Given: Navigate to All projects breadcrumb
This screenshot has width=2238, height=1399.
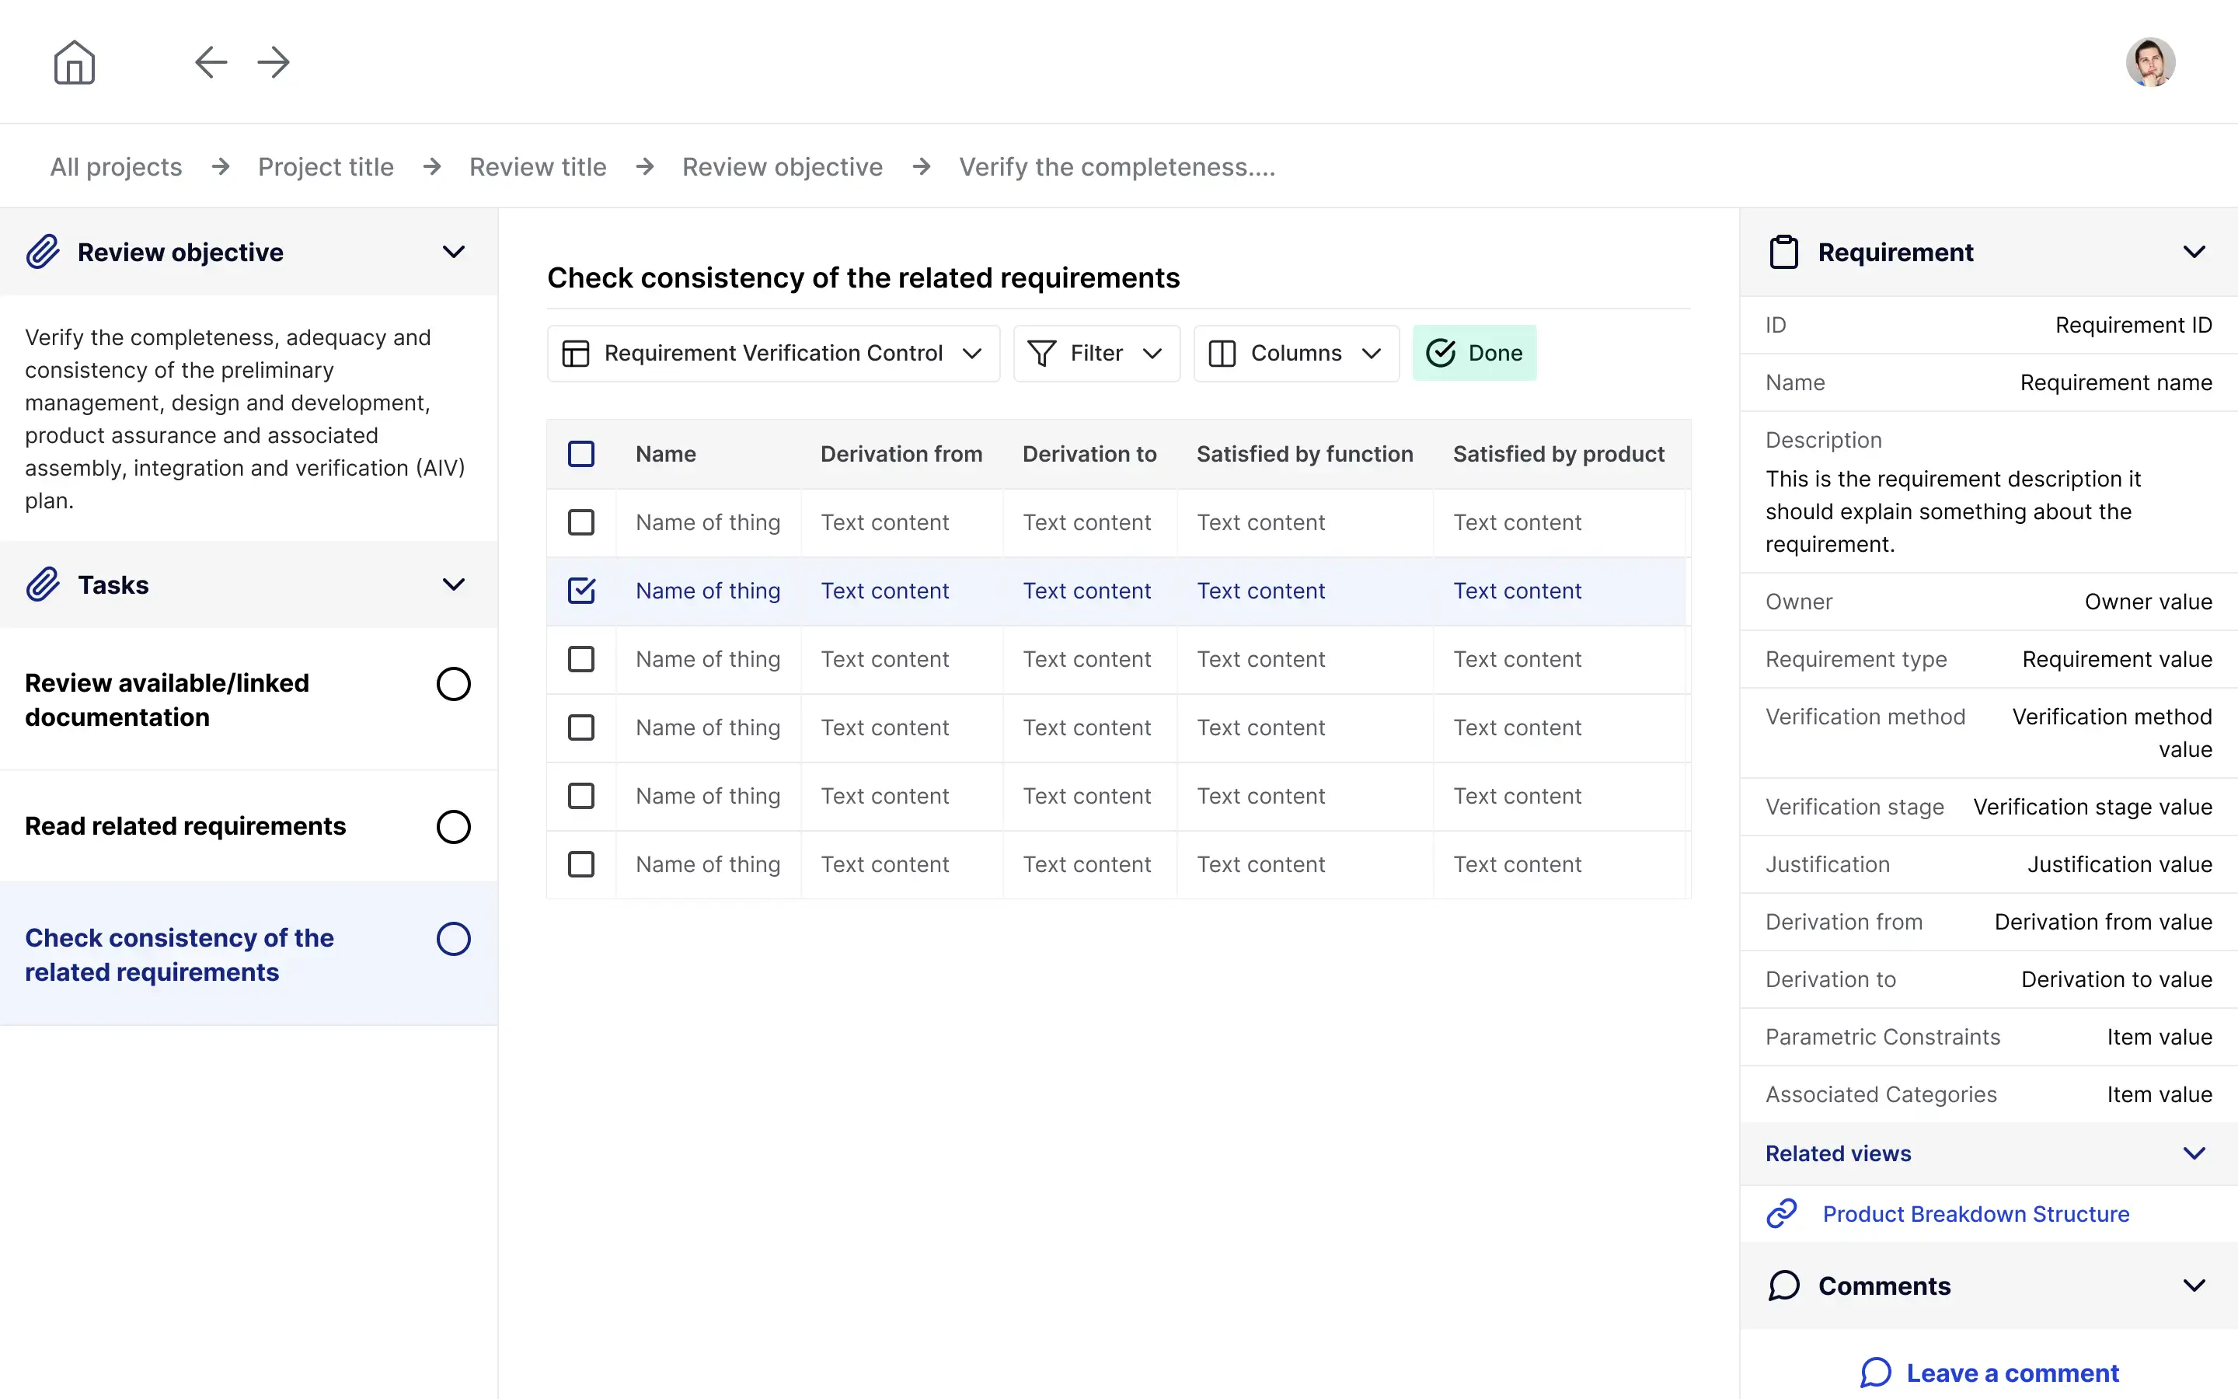Looking at the screenshot, I should pos(116,166).
